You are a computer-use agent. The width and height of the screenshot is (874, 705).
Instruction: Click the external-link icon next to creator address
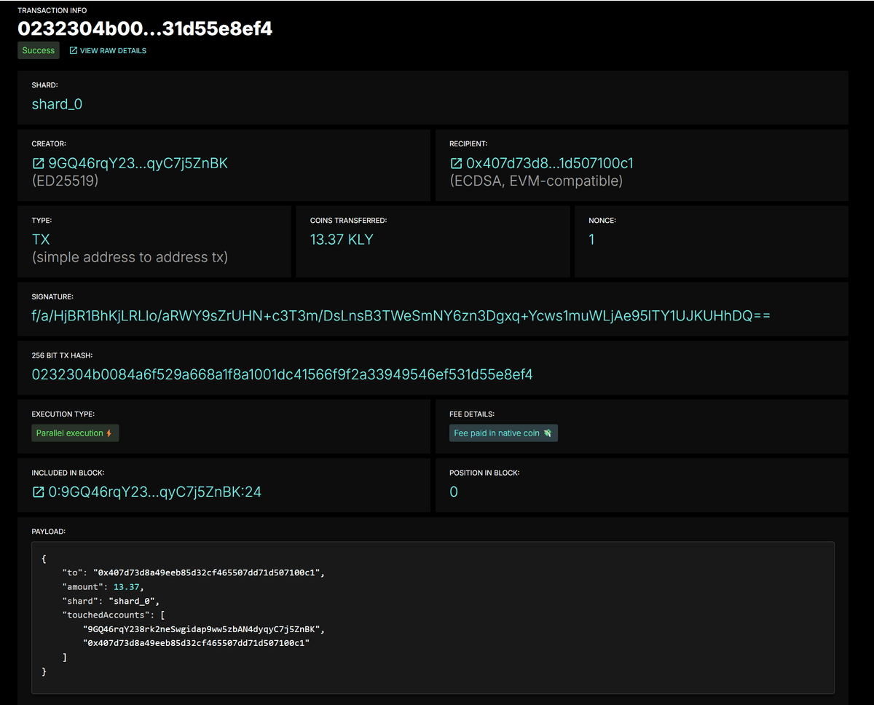click(38, 164)
